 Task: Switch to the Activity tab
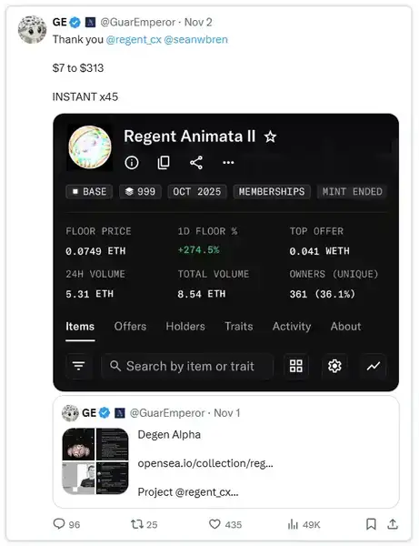point(292,327)
